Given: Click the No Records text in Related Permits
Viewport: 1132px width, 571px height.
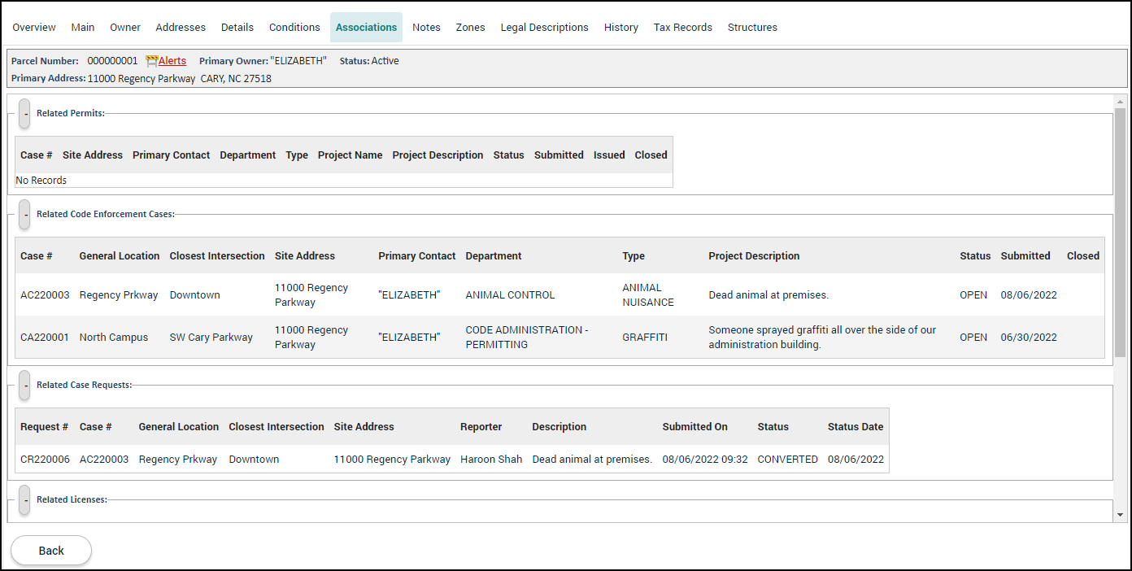Looking at the screenshot, I should (41, 181).
